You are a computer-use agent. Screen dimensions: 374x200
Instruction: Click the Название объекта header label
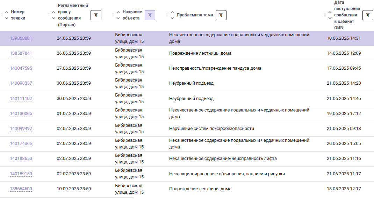[x=132, y=15]
